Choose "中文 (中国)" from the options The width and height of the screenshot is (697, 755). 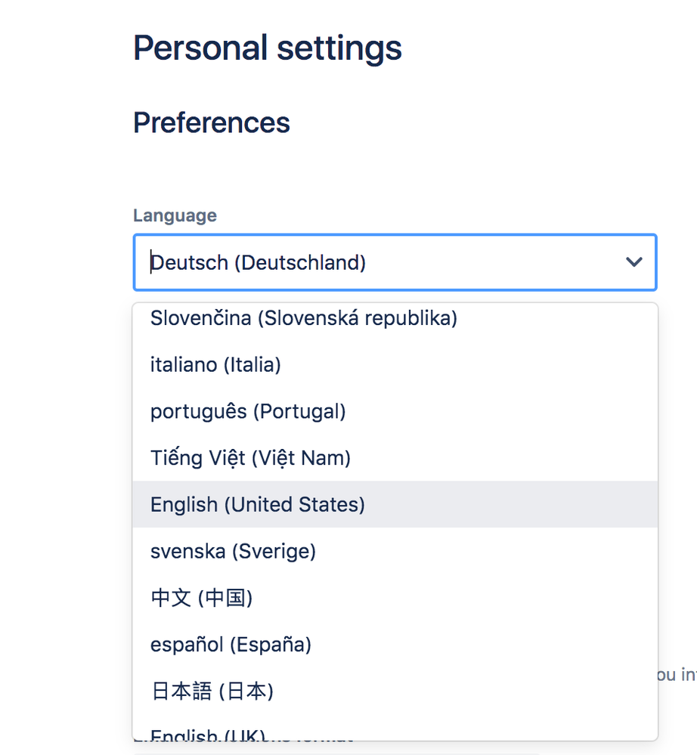point(202,598)
